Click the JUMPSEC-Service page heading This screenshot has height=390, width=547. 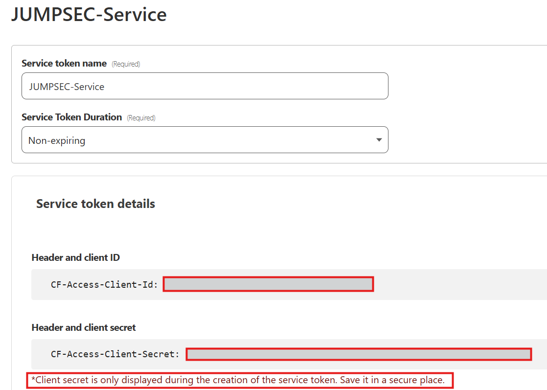(89, 14)
